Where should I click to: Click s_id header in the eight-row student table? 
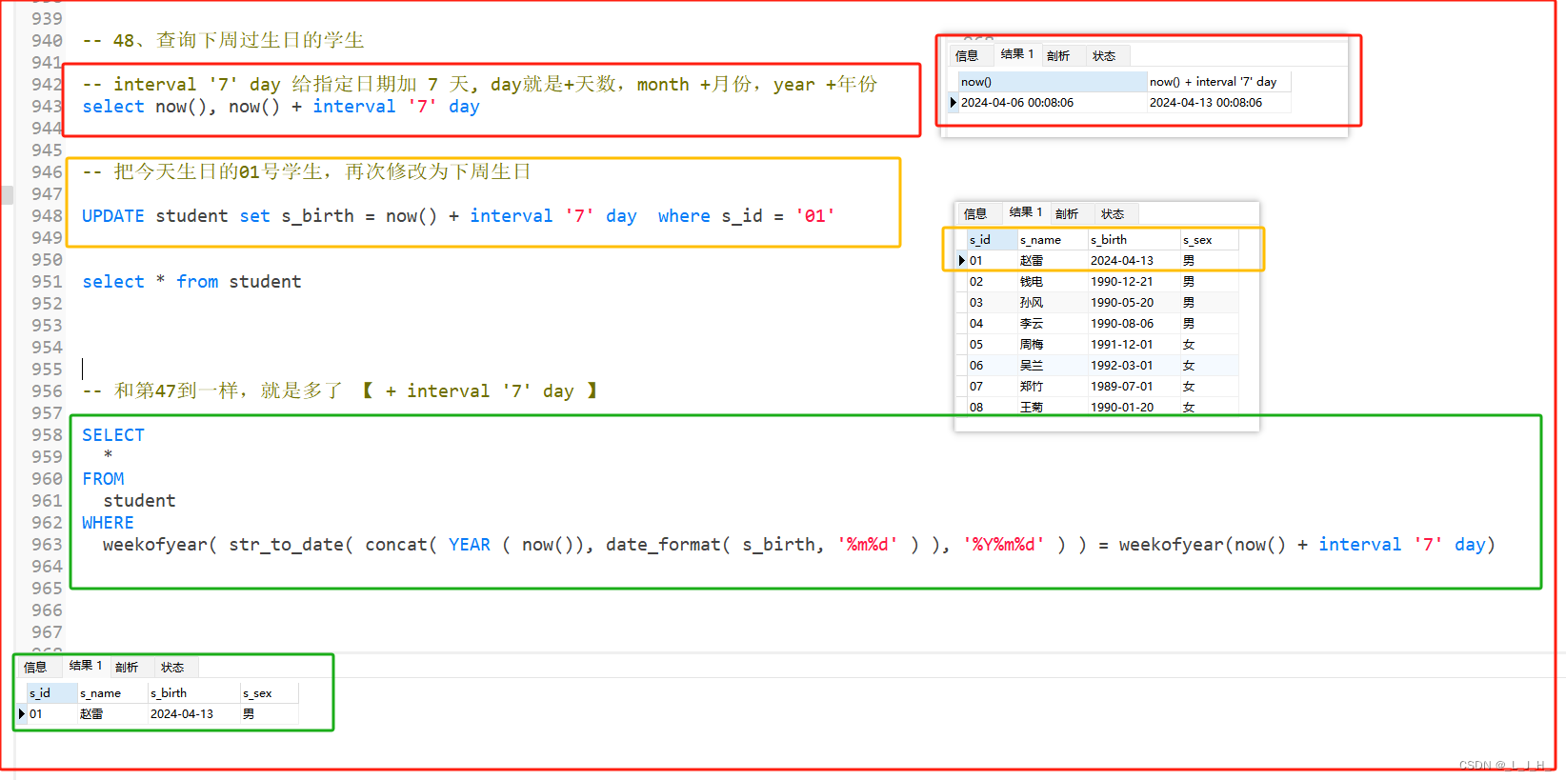click(x=992, y=240)
